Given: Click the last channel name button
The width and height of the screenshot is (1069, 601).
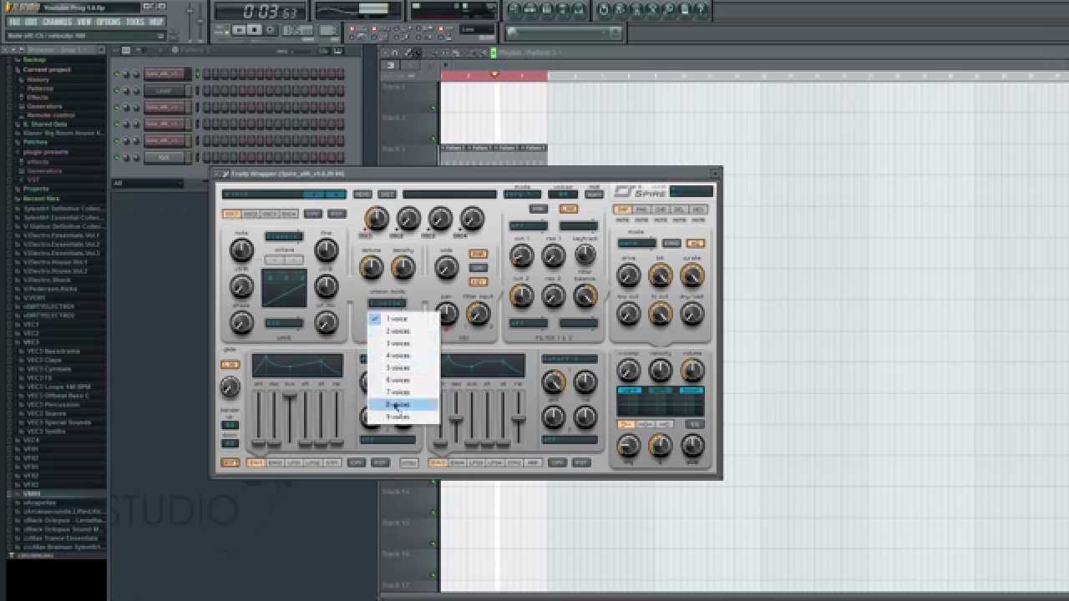Looking at the screenshot, I should pos(164,158).
